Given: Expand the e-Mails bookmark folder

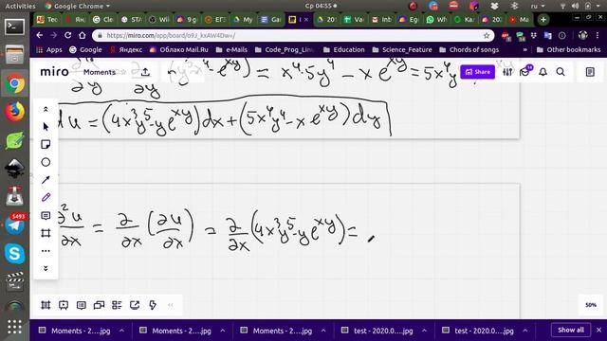Looking at the screenshot, I should point(231,50).
